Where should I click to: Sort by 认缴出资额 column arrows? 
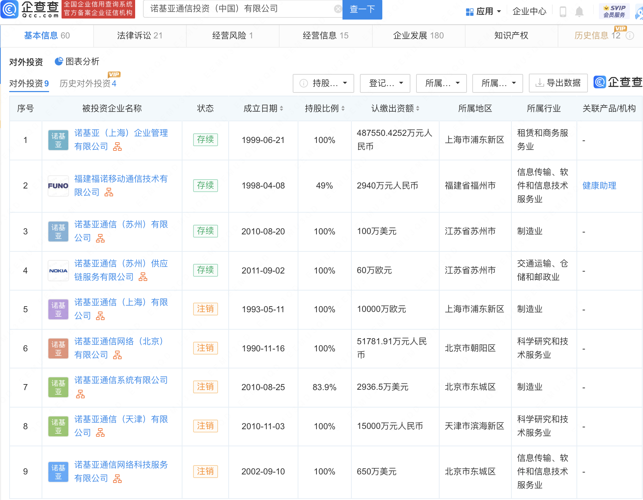418,108
